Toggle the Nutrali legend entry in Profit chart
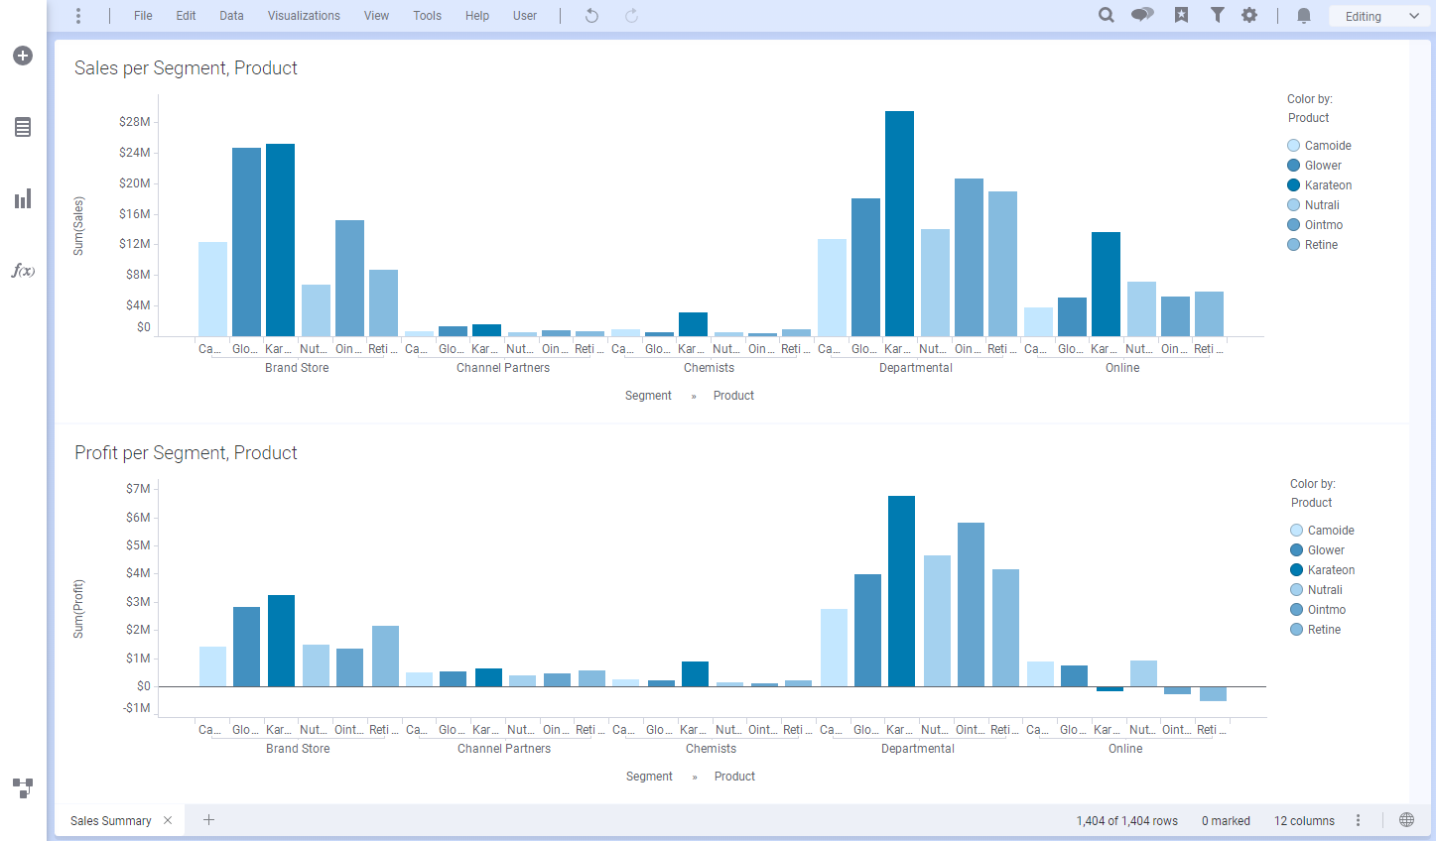This screenshot has width=1436, height=841. point(1321,589)
